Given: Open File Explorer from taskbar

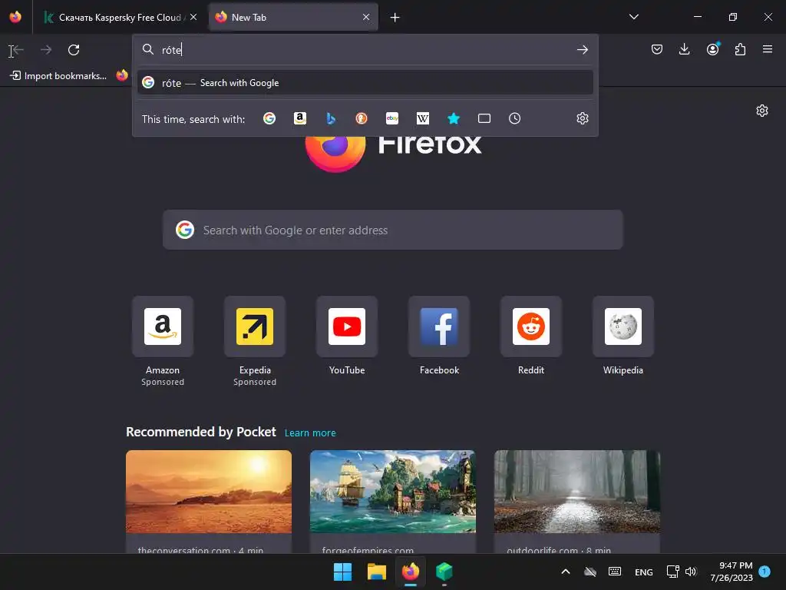Looking at the screenshot, I should (376, 572).
